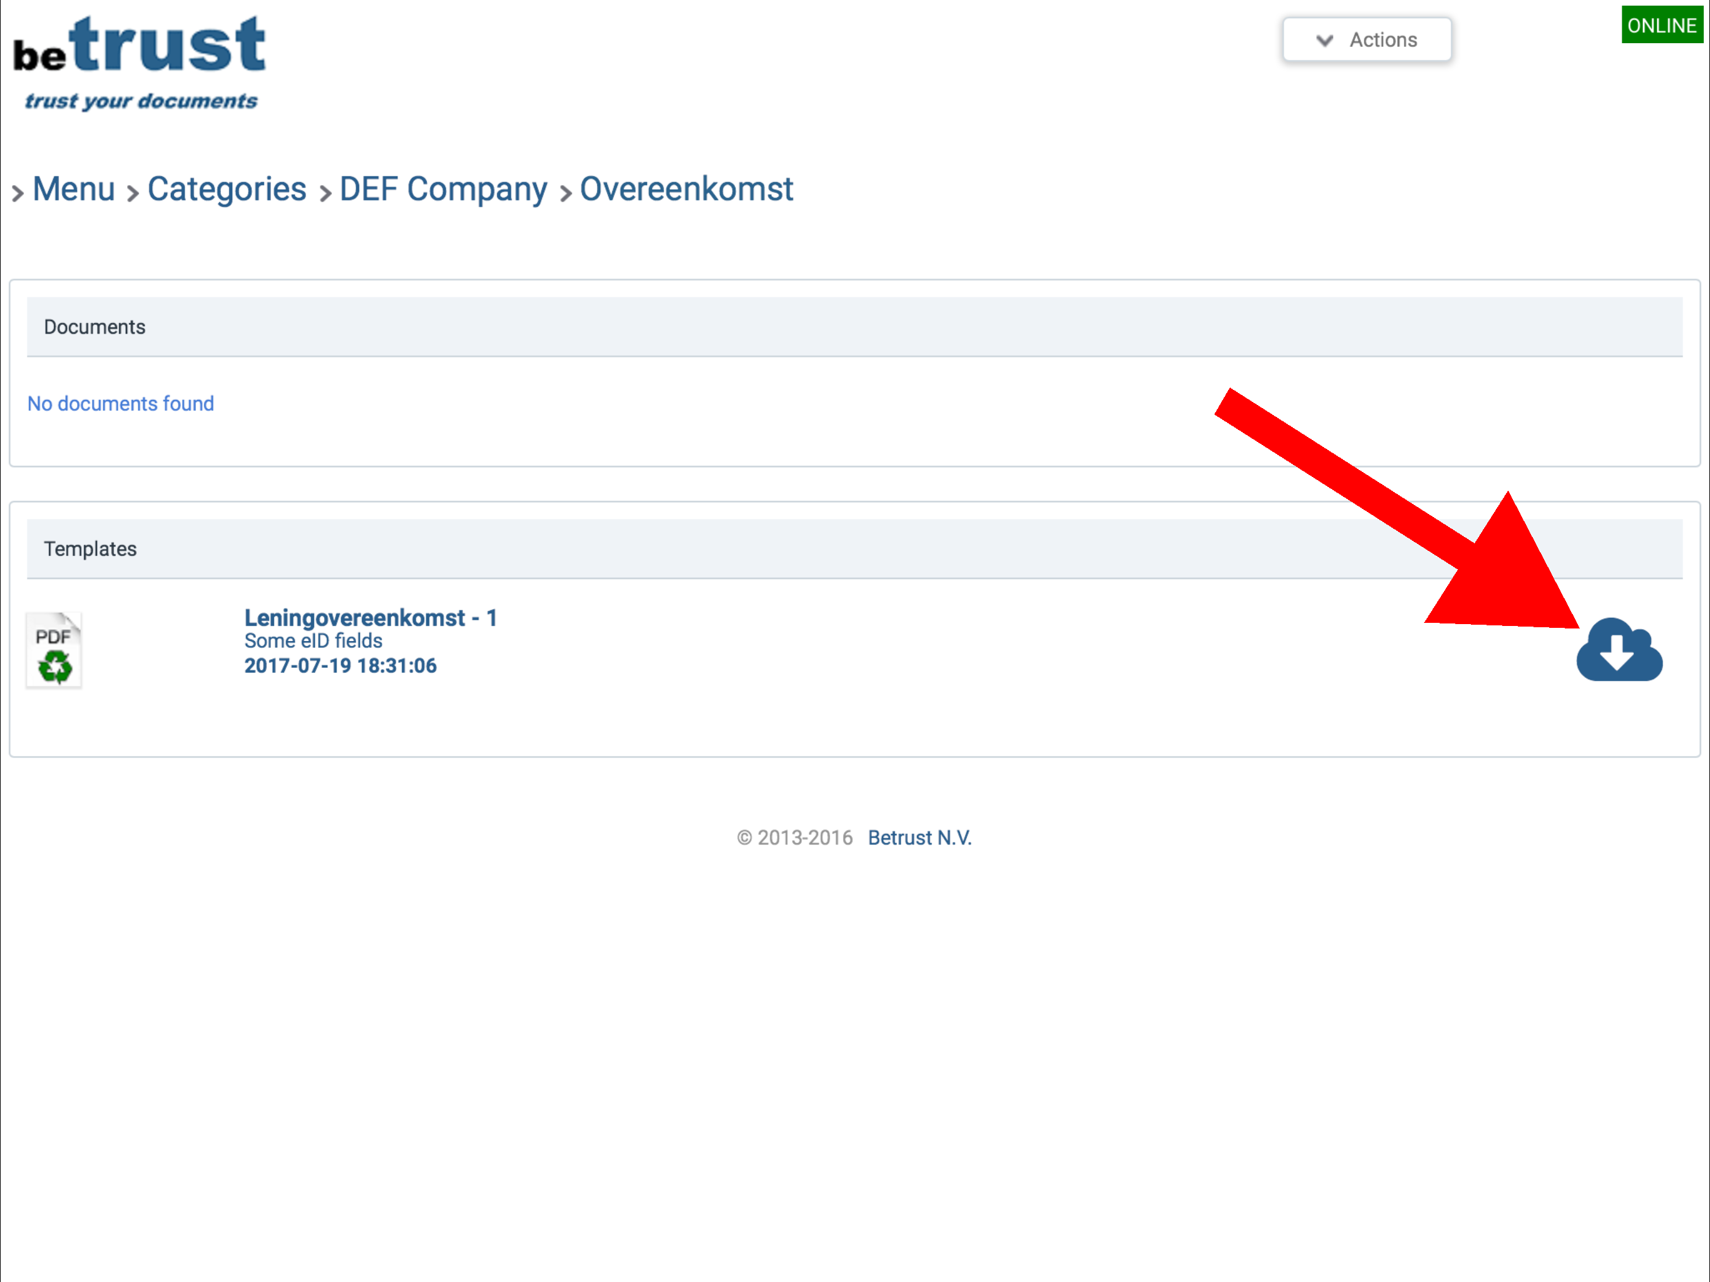
Task: Click the Documents section header
Action: [x=95, y=327]
